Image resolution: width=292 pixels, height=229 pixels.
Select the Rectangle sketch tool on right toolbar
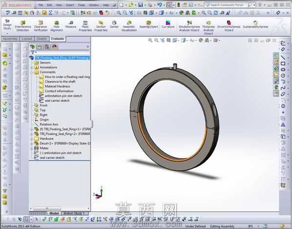pyautogui.click(x=283, y=63)
